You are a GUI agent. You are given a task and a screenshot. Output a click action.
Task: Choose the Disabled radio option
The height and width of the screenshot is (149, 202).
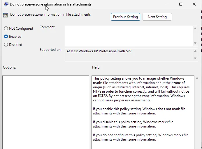pos(6,45)
